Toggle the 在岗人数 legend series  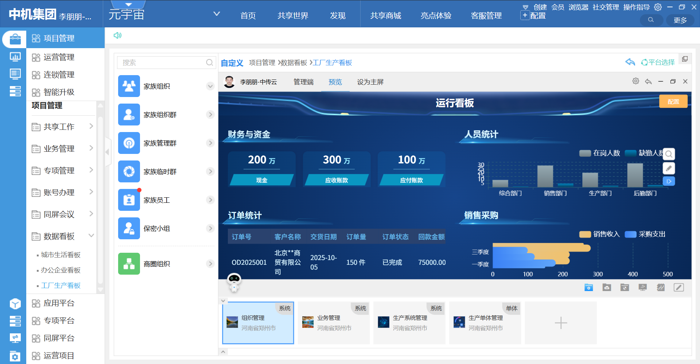coord(600,153)
